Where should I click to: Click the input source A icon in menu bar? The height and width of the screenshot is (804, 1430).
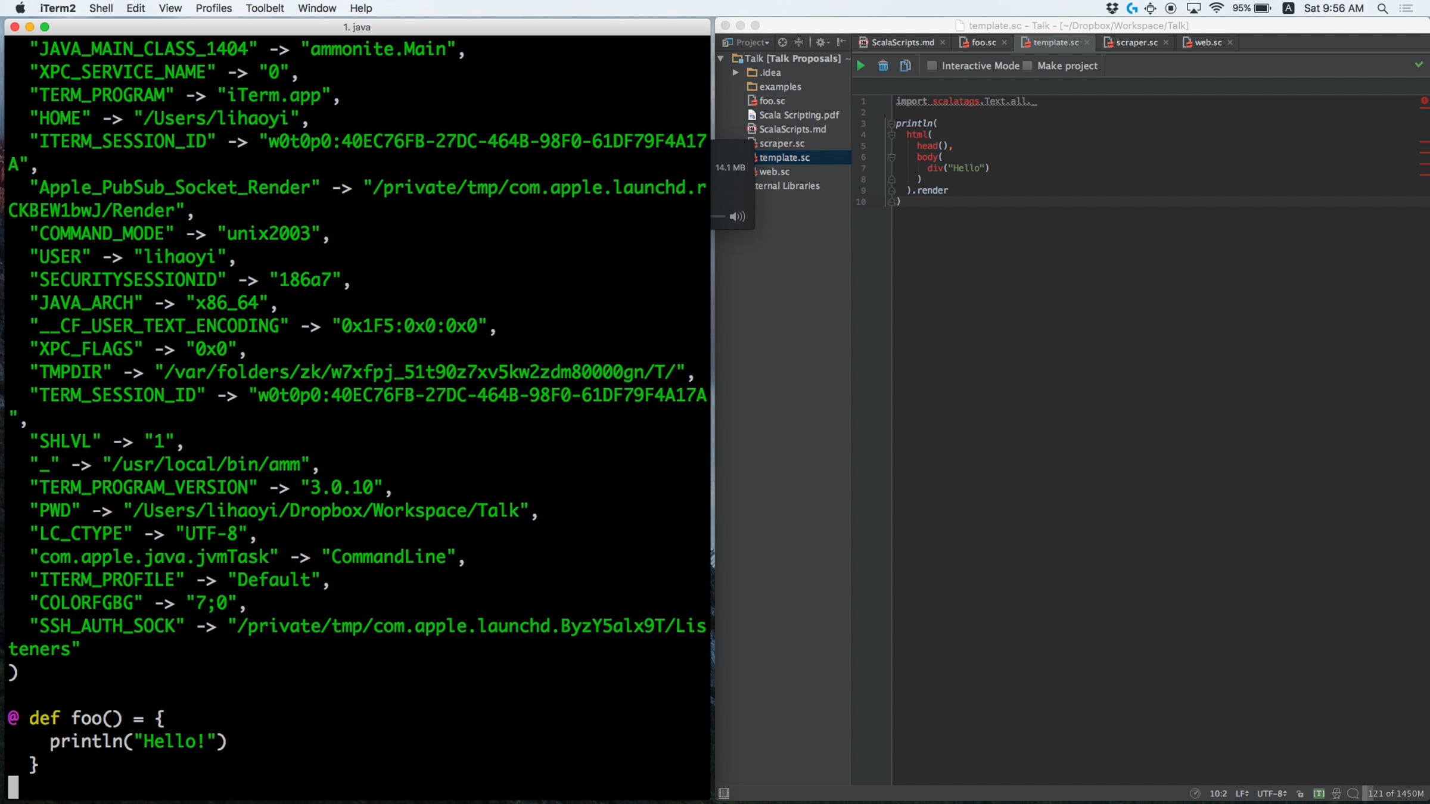pyautogui.click(x=1288, y=8)
